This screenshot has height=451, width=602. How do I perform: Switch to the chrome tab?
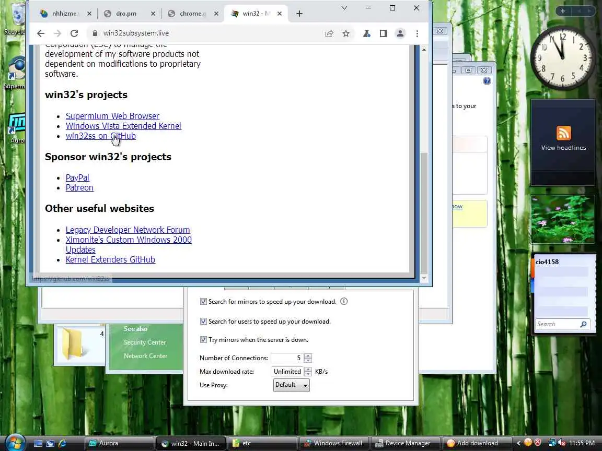tap(193, 14)
